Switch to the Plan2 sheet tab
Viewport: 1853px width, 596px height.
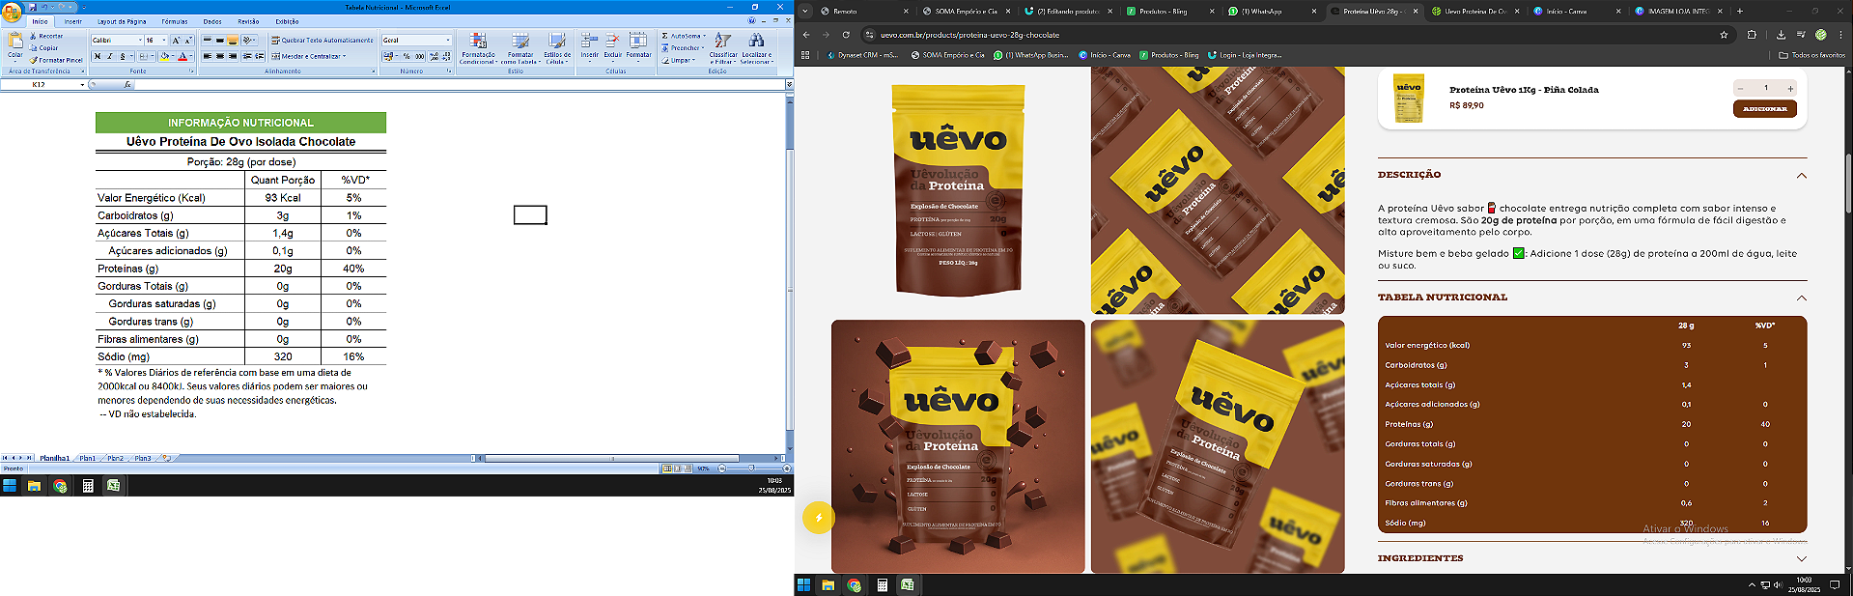point(115,458)
